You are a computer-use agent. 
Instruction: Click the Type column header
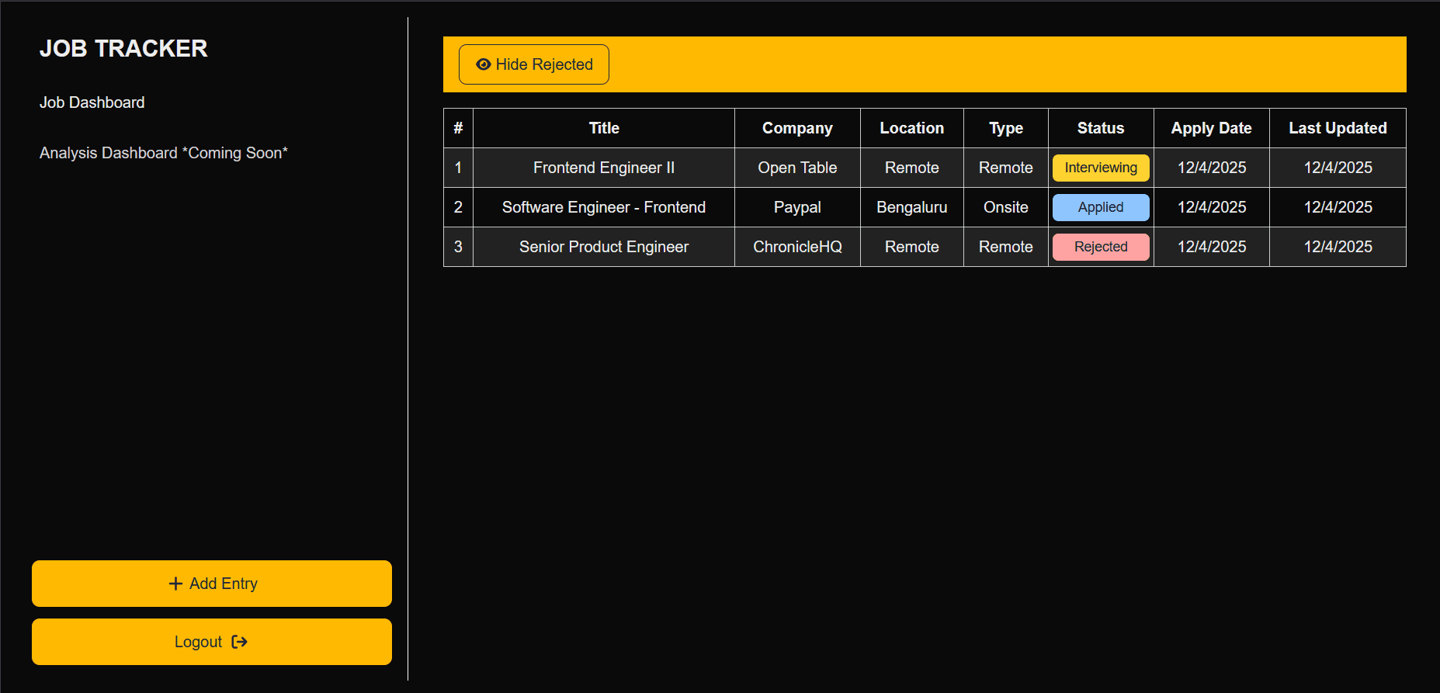tap(1006, 128)
